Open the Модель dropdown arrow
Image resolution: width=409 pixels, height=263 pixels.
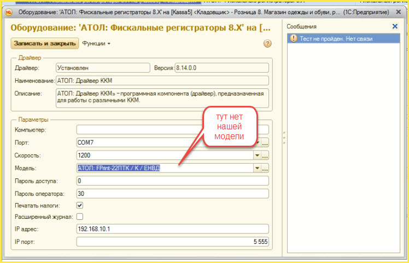tap(257, 168)
